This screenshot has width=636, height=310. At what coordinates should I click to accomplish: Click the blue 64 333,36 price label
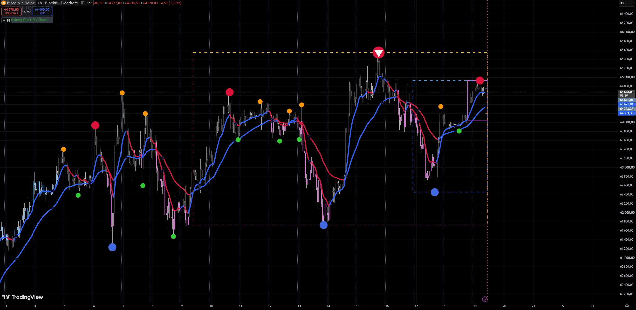point(627,113)
